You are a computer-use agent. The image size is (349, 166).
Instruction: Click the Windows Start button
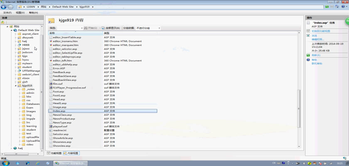[5, 163]
